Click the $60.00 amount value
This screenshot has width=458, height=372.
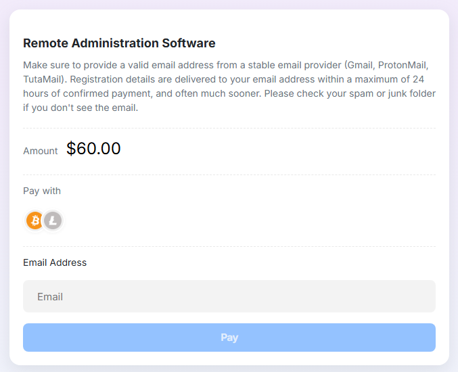pyautogui.click(x=93, y=148)
